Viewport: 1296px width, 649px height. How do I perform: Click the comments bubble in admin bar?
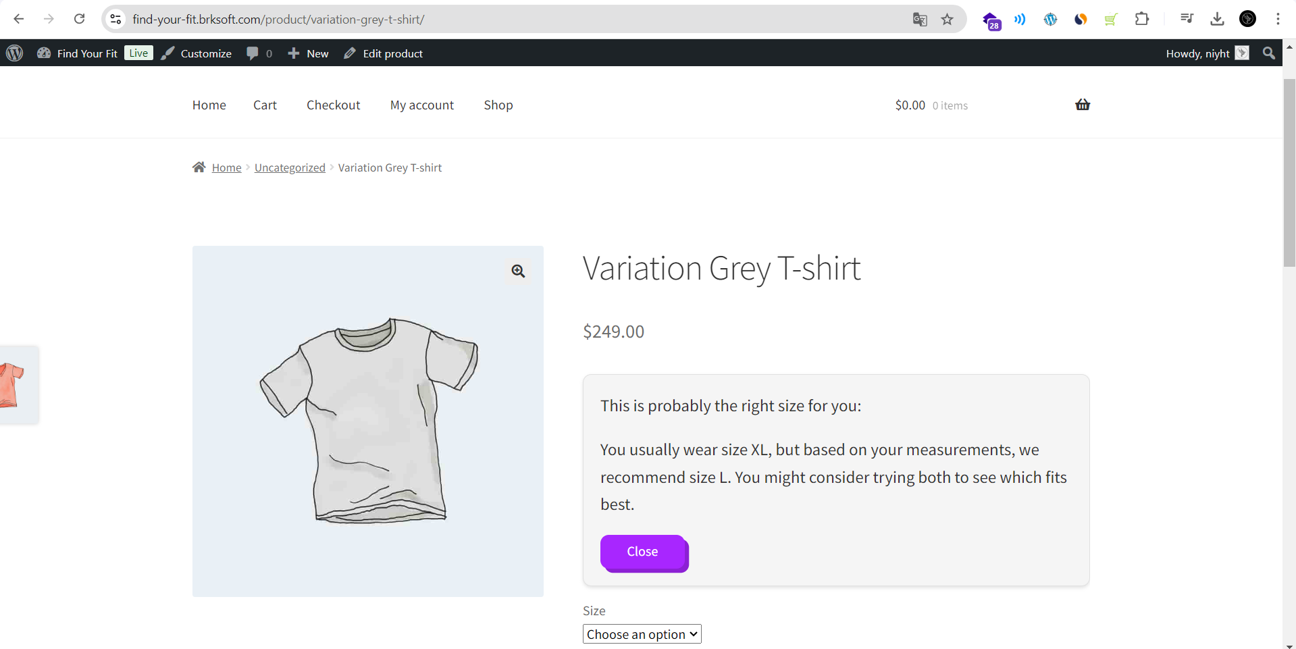point(259,53)
